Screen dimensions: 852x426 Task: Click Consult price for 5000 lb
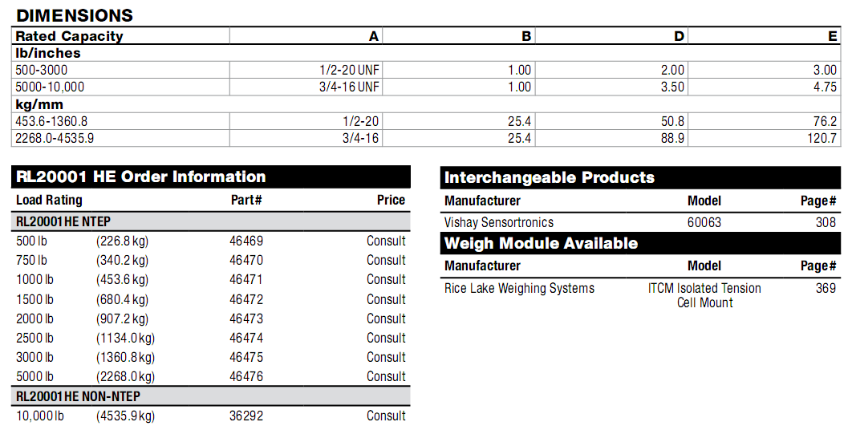tap(386, 376)
